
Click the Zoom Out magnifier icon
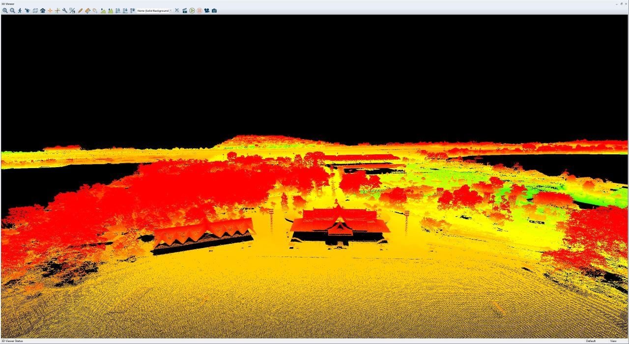[12, 10]
